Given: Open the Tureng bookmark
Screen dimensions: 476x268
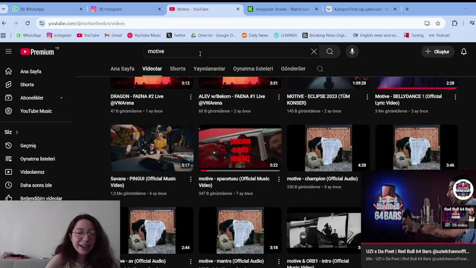Looking at the screenshot, I should [x=413, y=35].
